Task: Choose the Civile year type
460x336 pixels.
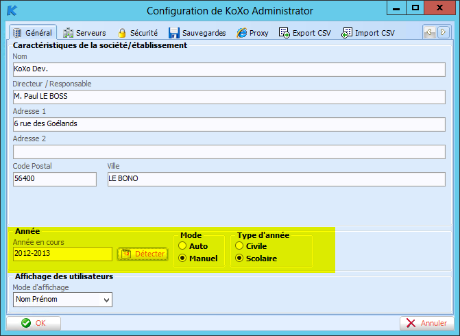Action: (239, 246)
